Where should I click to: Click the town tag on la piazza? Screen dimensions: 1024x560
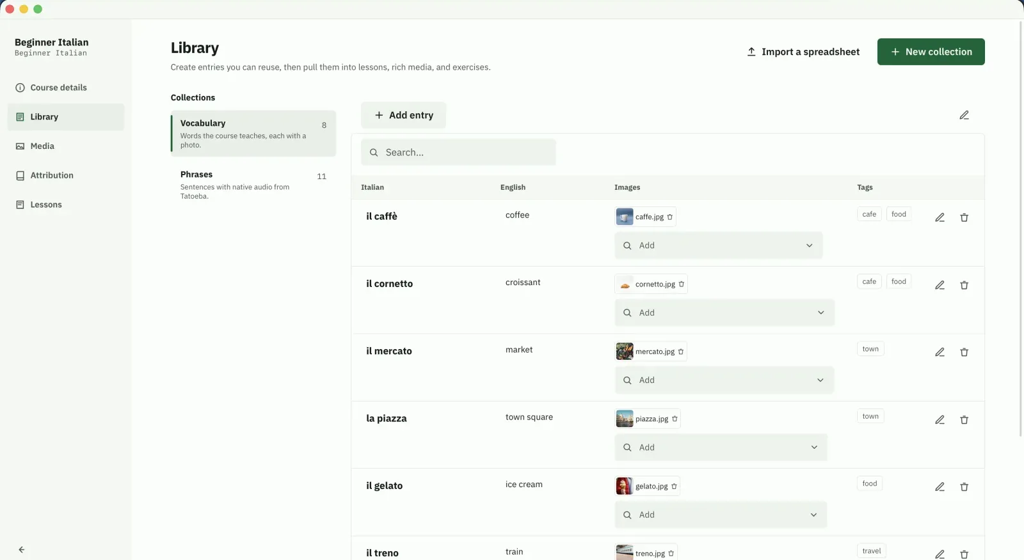pos(870,416)
